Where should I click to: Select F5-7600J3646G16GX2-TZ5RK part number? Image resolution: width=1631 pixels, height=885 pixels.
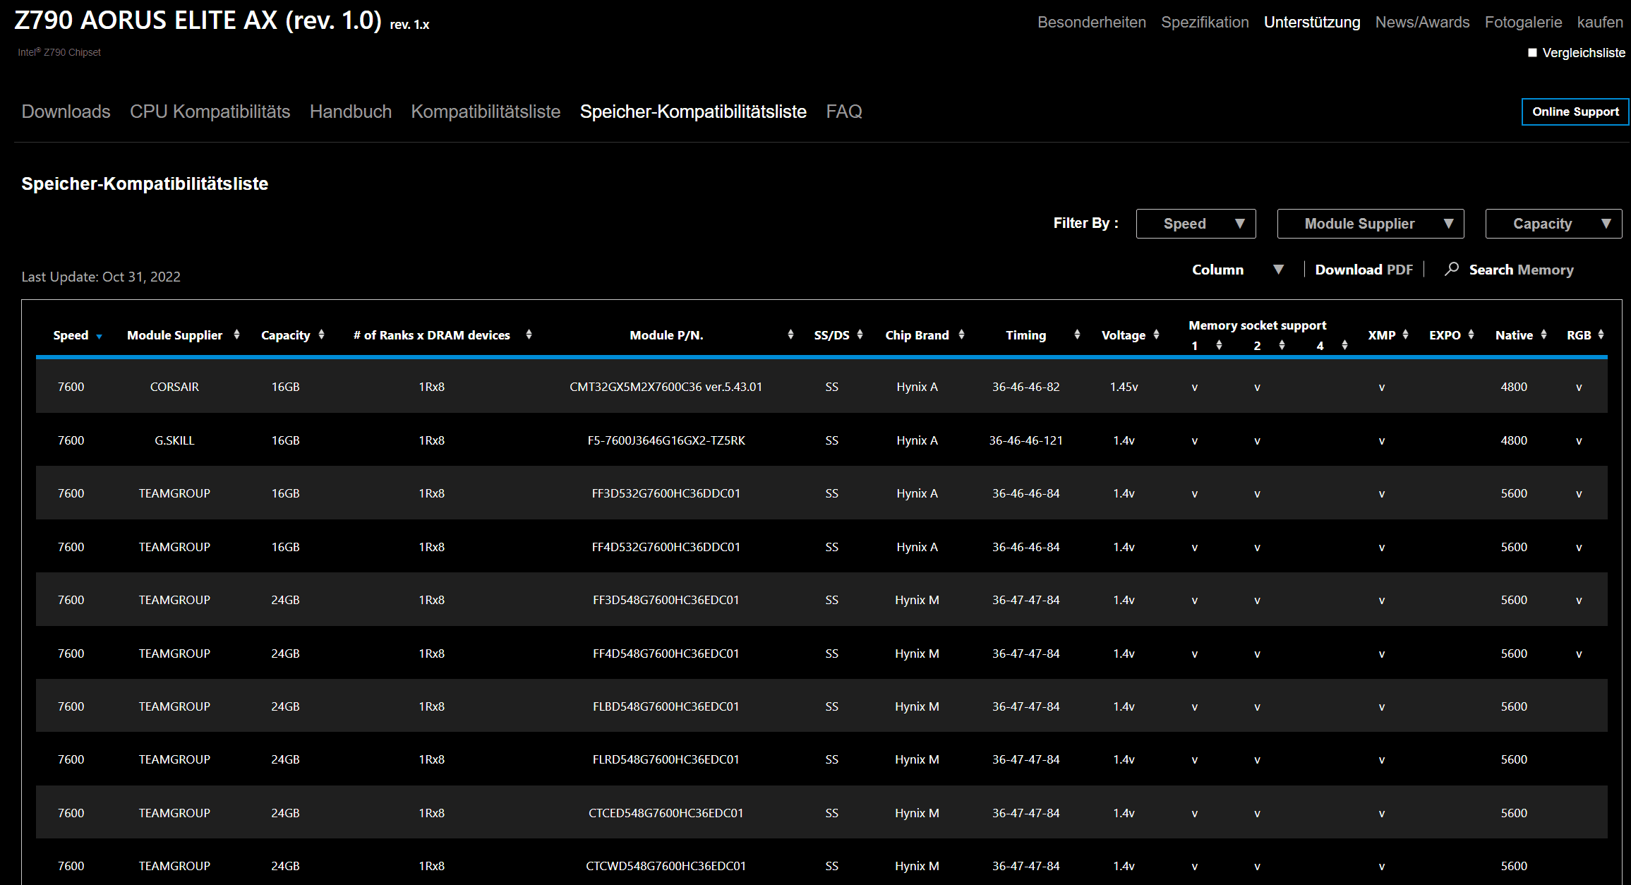coord(666,440)
